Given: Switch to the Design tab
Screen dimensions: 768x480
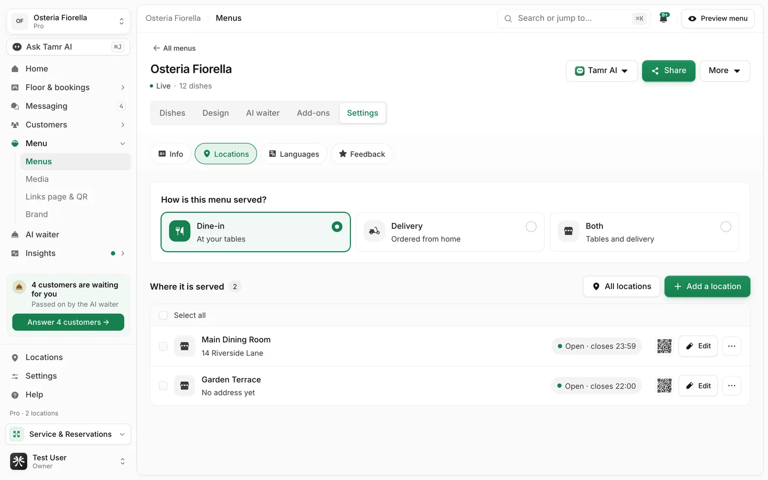Looking at the screenshot, I should pyautogui.click(x=215, y=113).
